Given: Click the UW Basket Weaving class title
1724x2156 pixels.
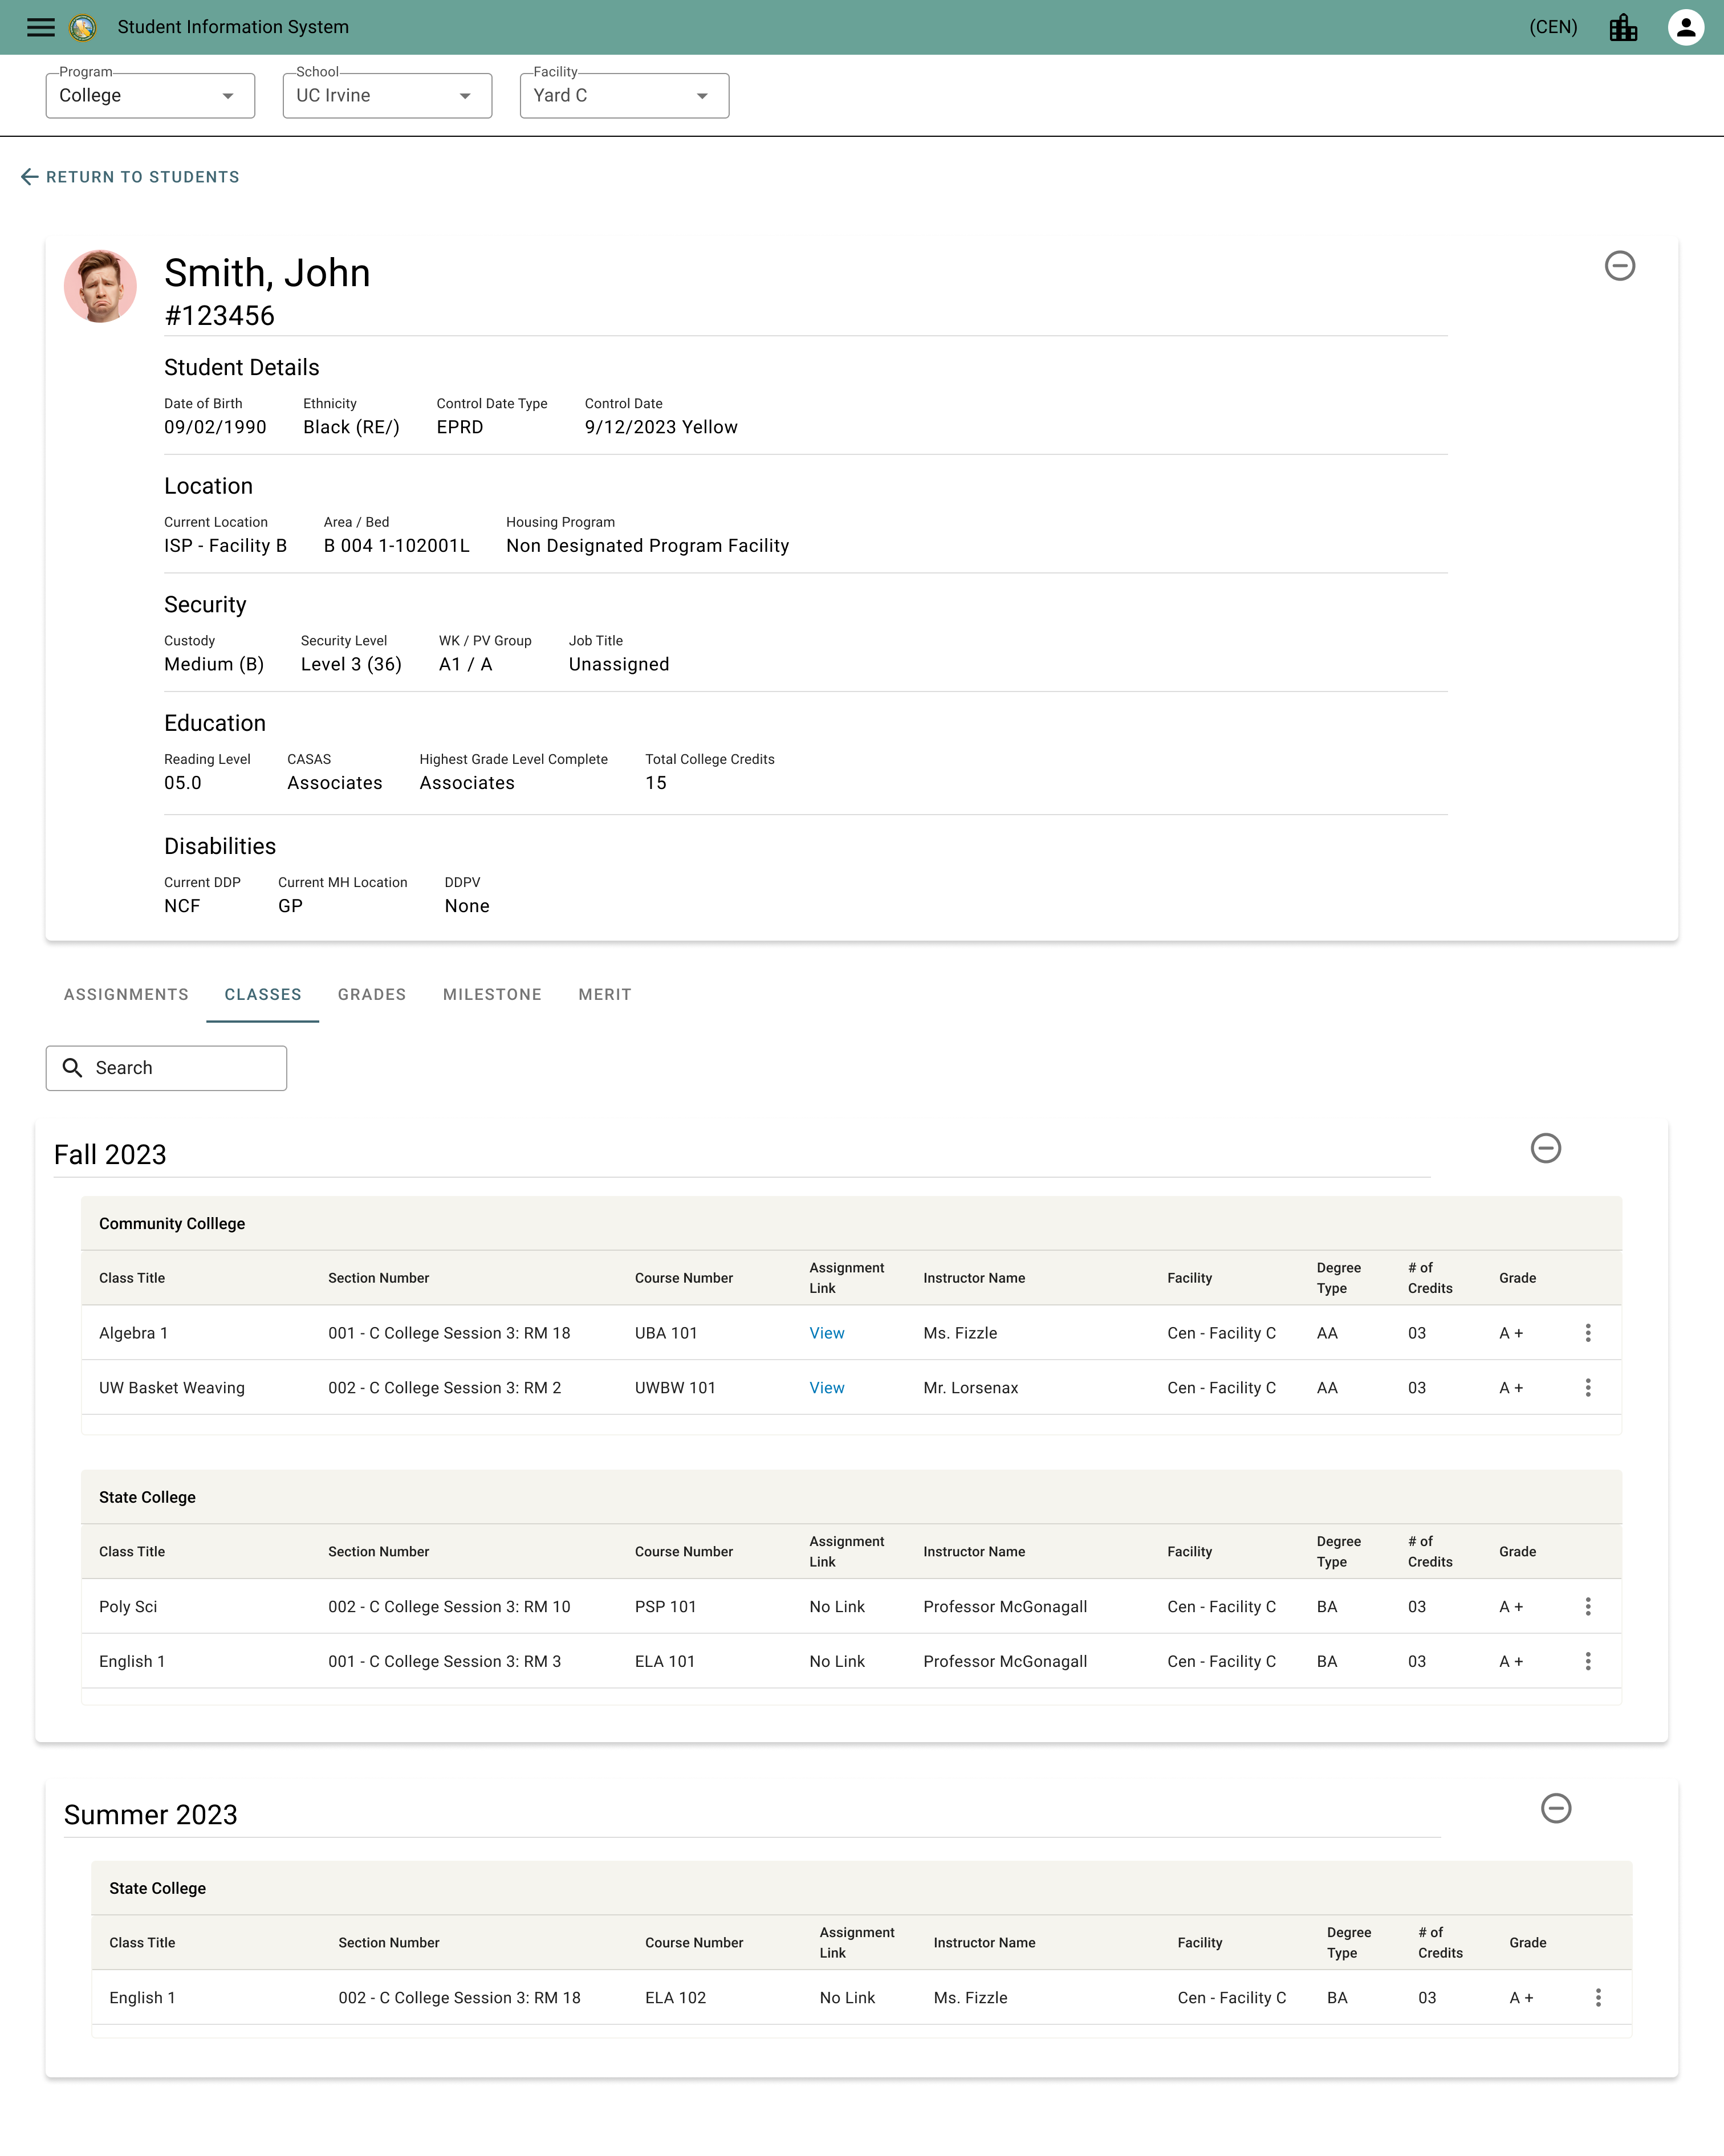Looking at the screenshot, I should click(172, 1388).
